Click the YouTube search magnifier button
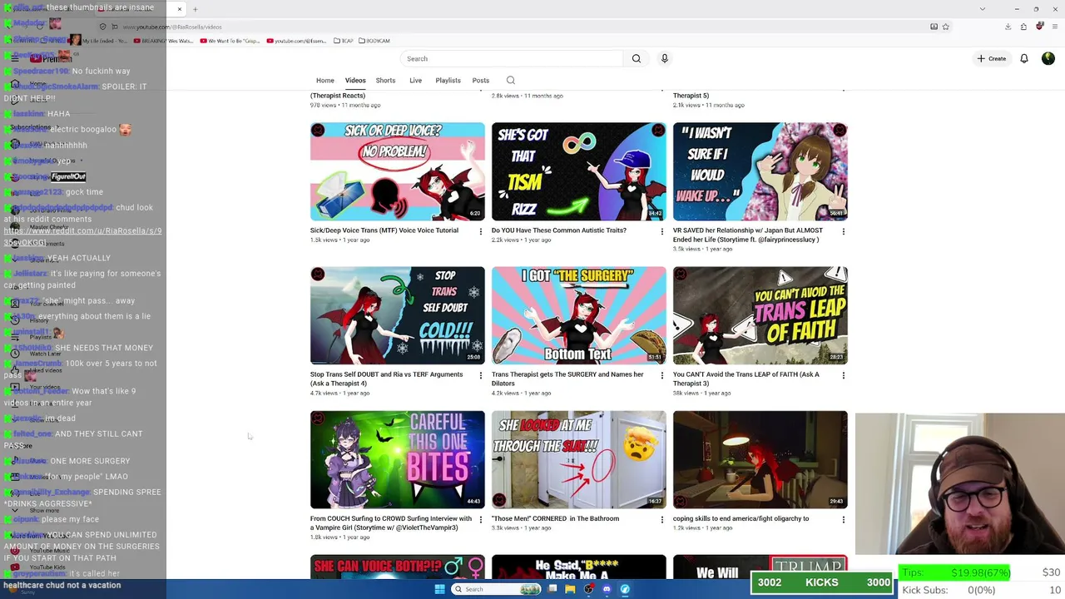Viewport: 1065px width, 599px height. (637, 58)
